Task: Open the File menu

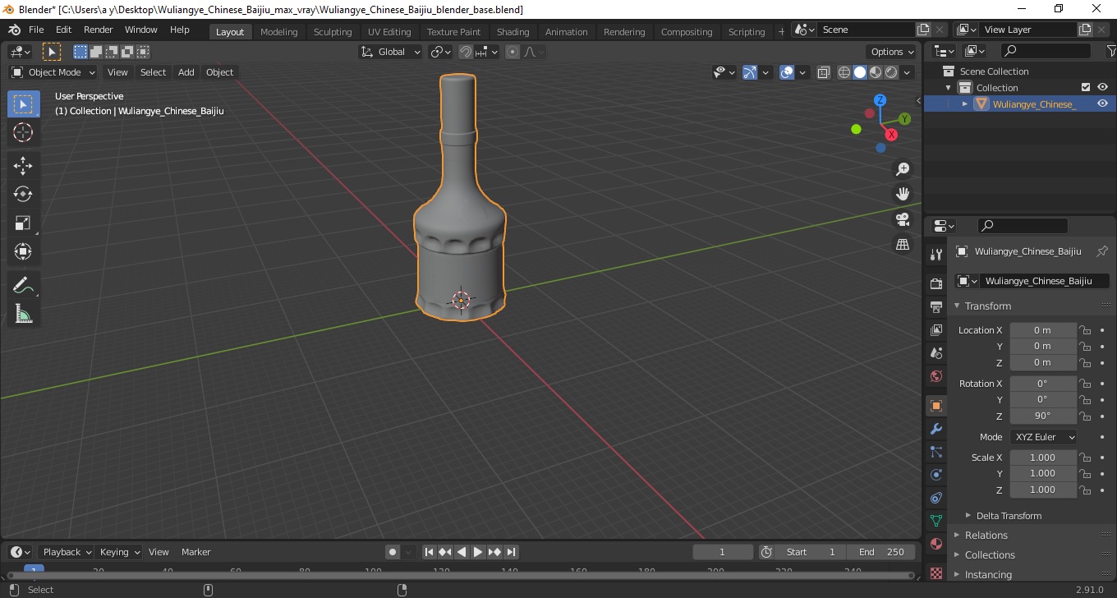Action: 36,30
